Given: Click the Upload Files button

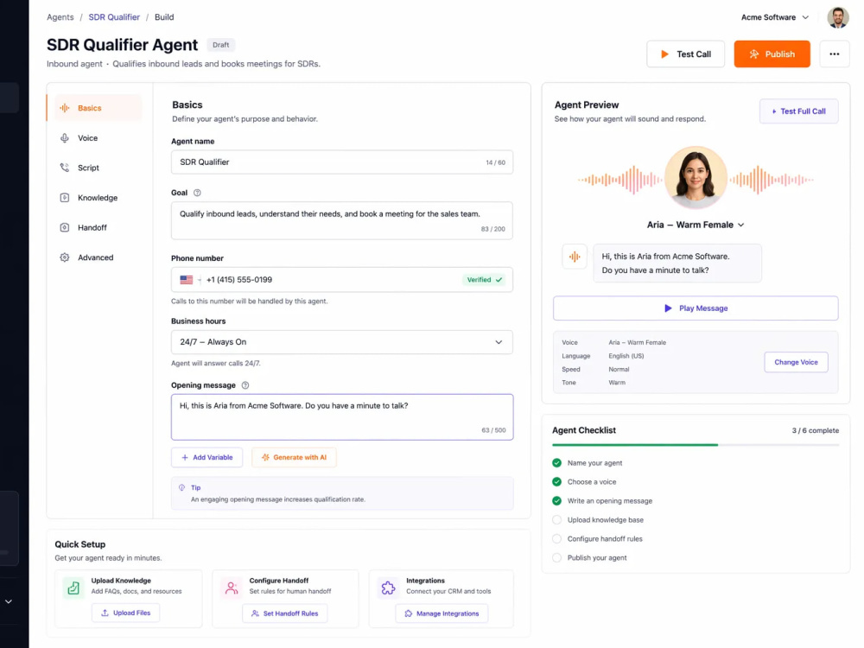Looking at the screenshot, I should click(125, 613).
